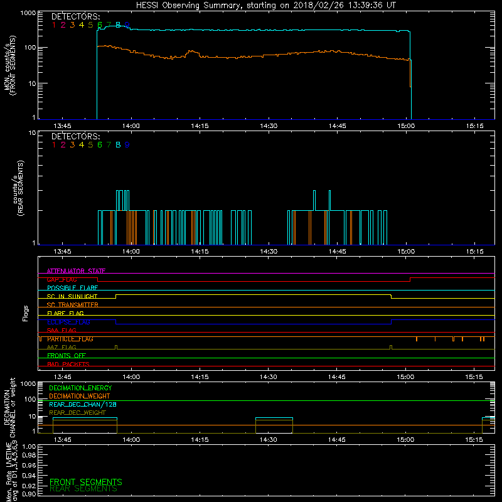This screenshot has width=502, height=502.
Task: Click the Mon. Rate LIVETIME axis title
Action: tap(11, 473)
